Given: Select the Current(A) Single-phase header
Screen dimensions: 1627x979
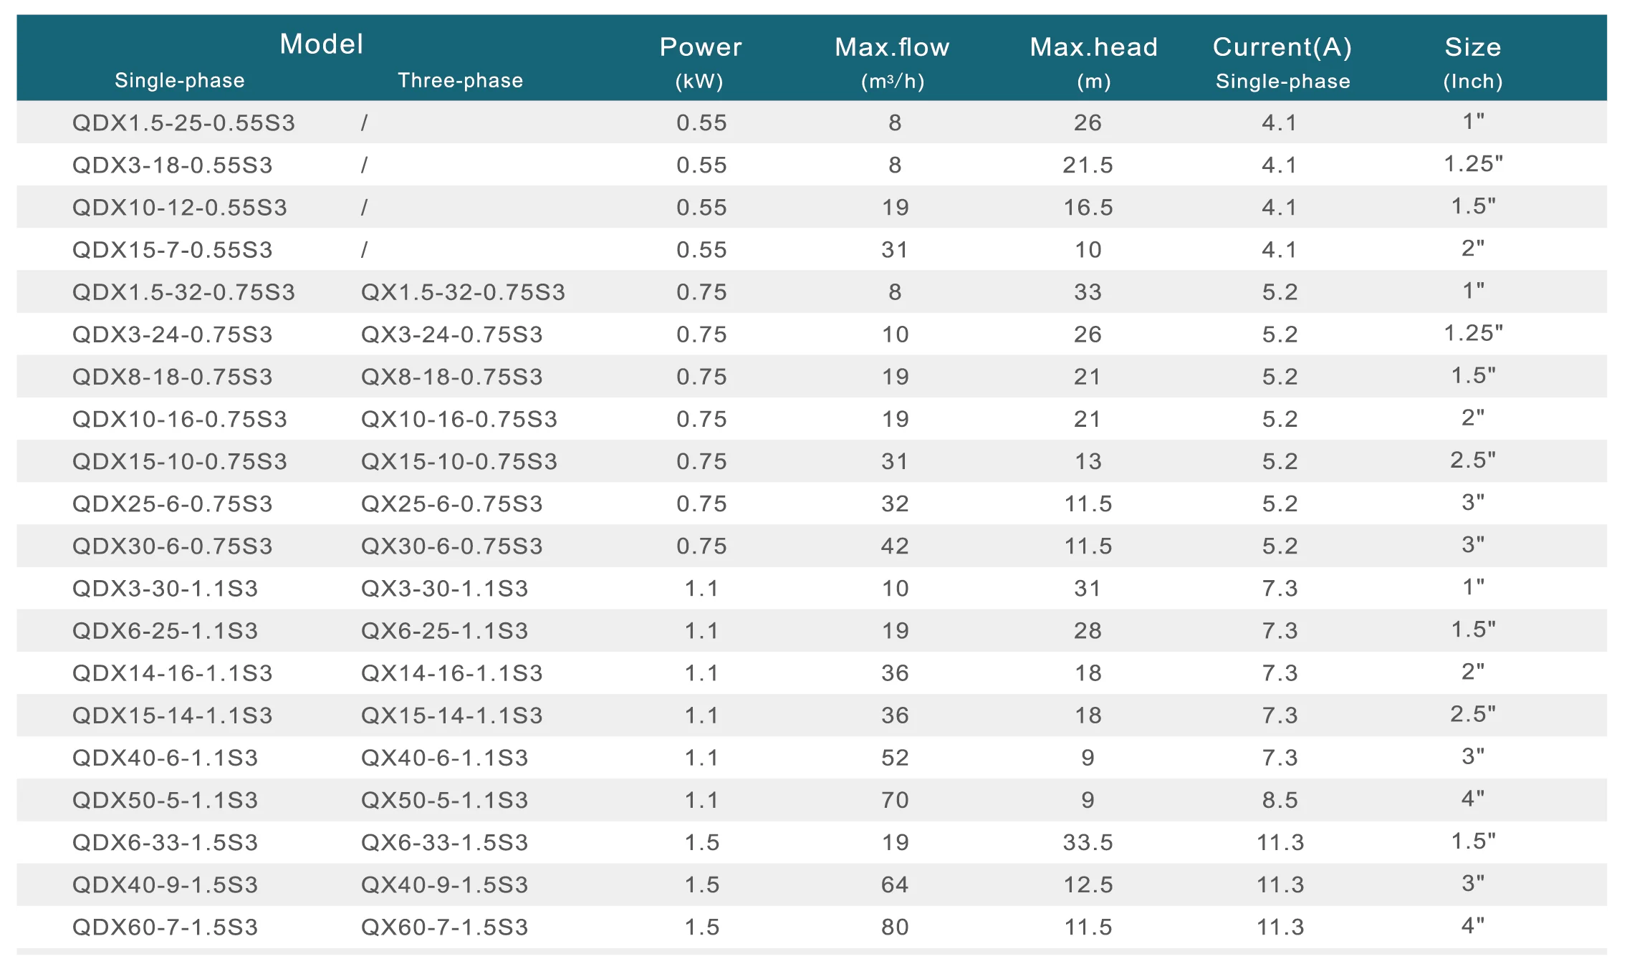Looking at the screenshot, I should pos(1282,62).
